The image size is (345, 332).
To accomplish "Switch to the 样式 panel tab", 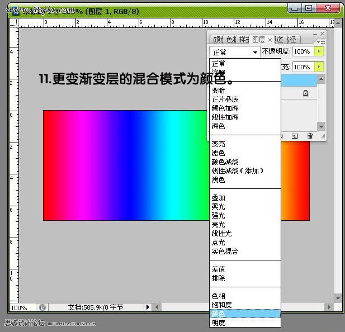I will [244, 40].
